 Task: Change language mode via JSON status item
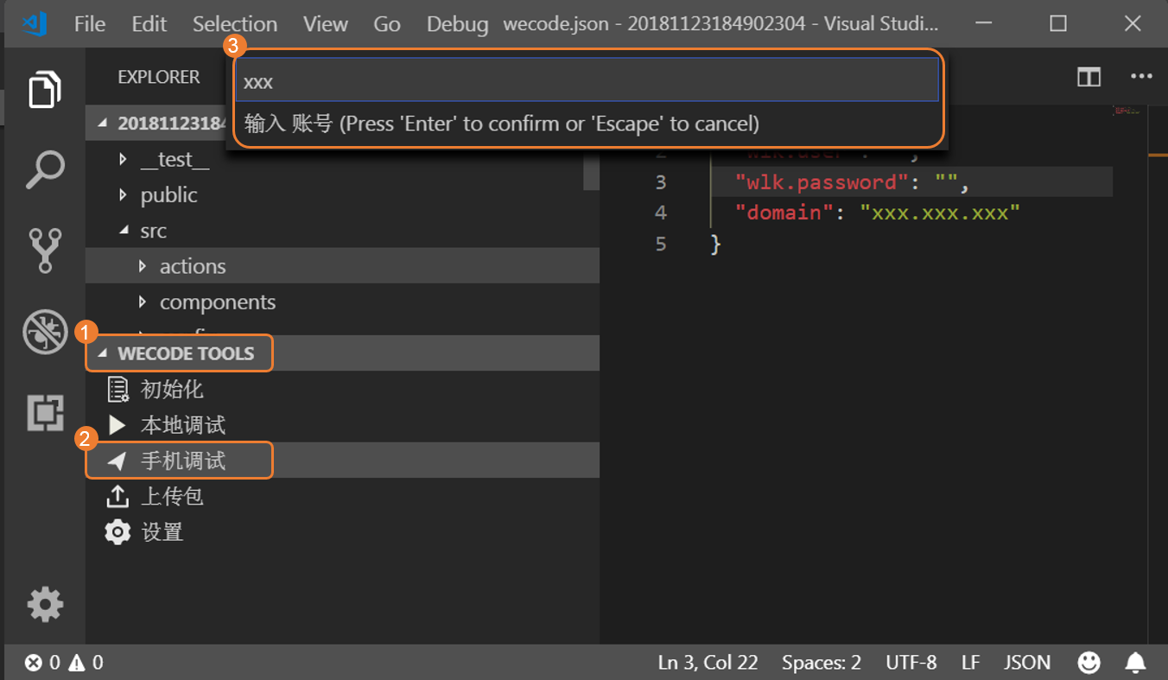1026,662
